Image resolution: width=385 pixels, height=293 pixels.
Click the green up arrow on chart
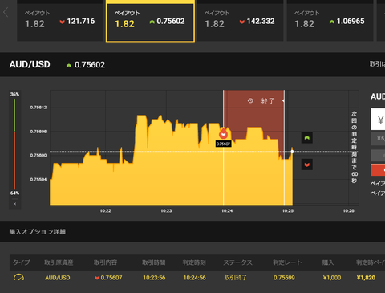pos(307,138)
